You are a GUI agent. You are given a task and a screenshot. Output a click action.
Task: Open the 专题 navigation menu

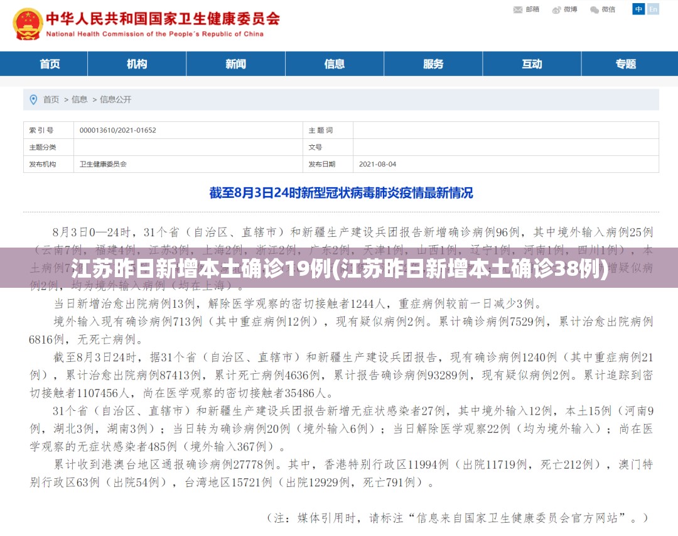(x=626, y=64)
